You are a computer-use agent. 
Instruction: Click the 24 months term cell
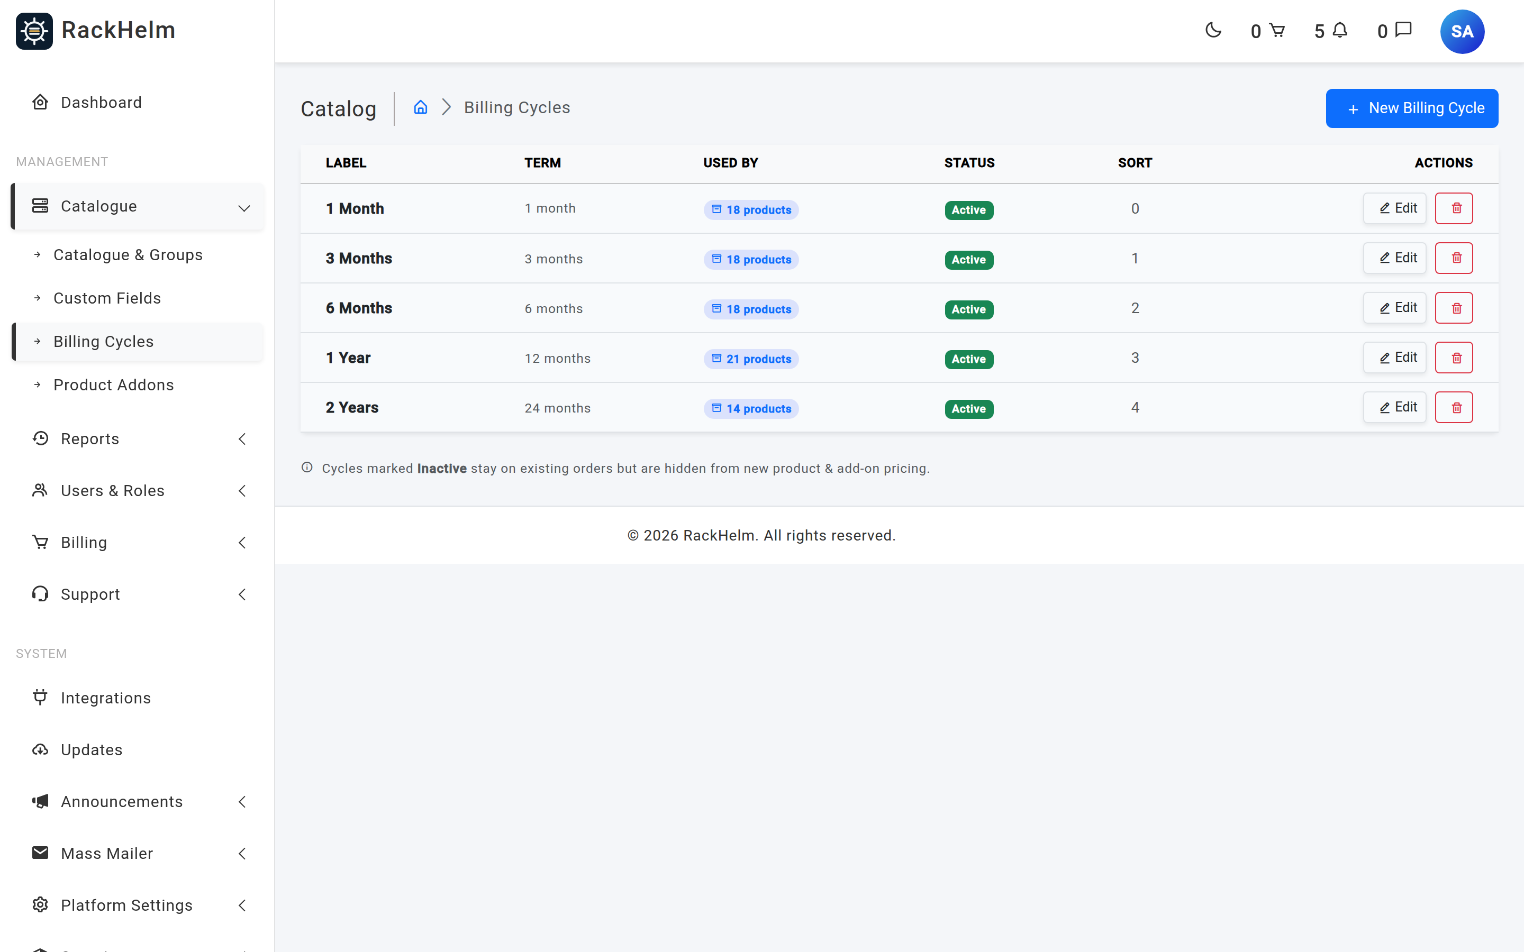(x=557, y=408)
